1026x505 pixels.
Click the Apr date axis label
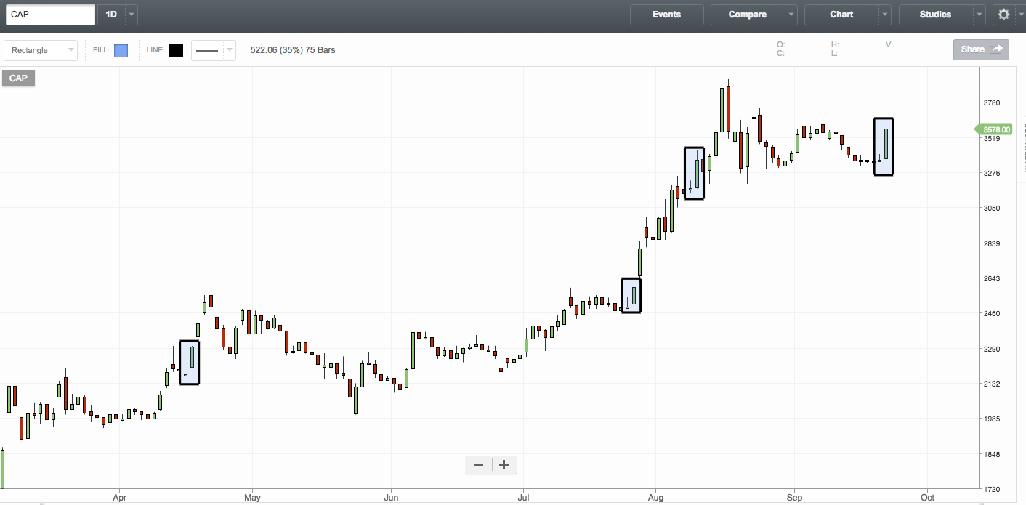[x=120, y=498]
